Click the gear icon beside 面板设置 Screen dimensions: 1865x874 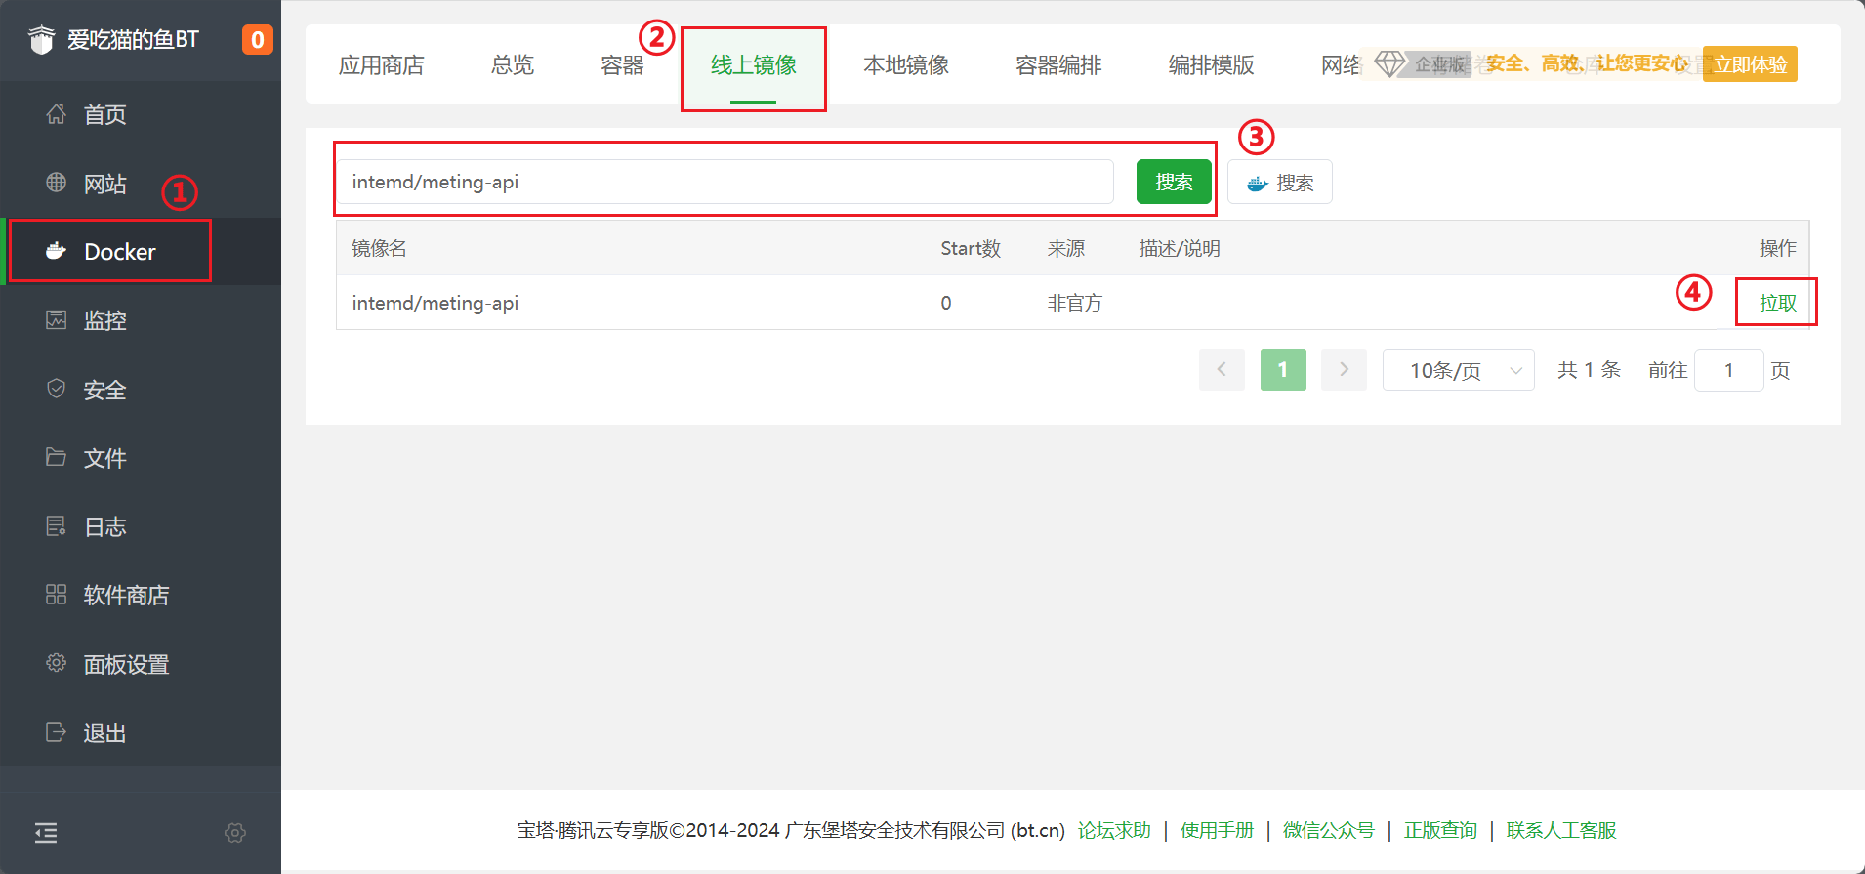(x=56, y=663)
